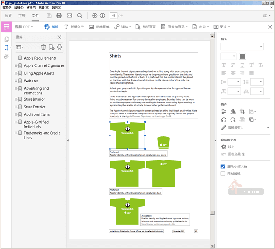Open Attachments paperclip panel icon

6,56
